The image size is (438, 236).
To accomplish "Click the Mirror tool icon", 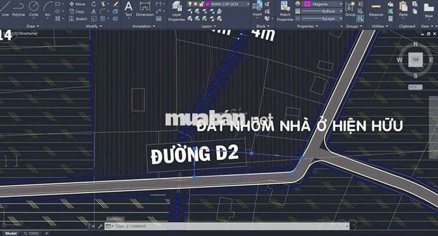I will (94, 12).
